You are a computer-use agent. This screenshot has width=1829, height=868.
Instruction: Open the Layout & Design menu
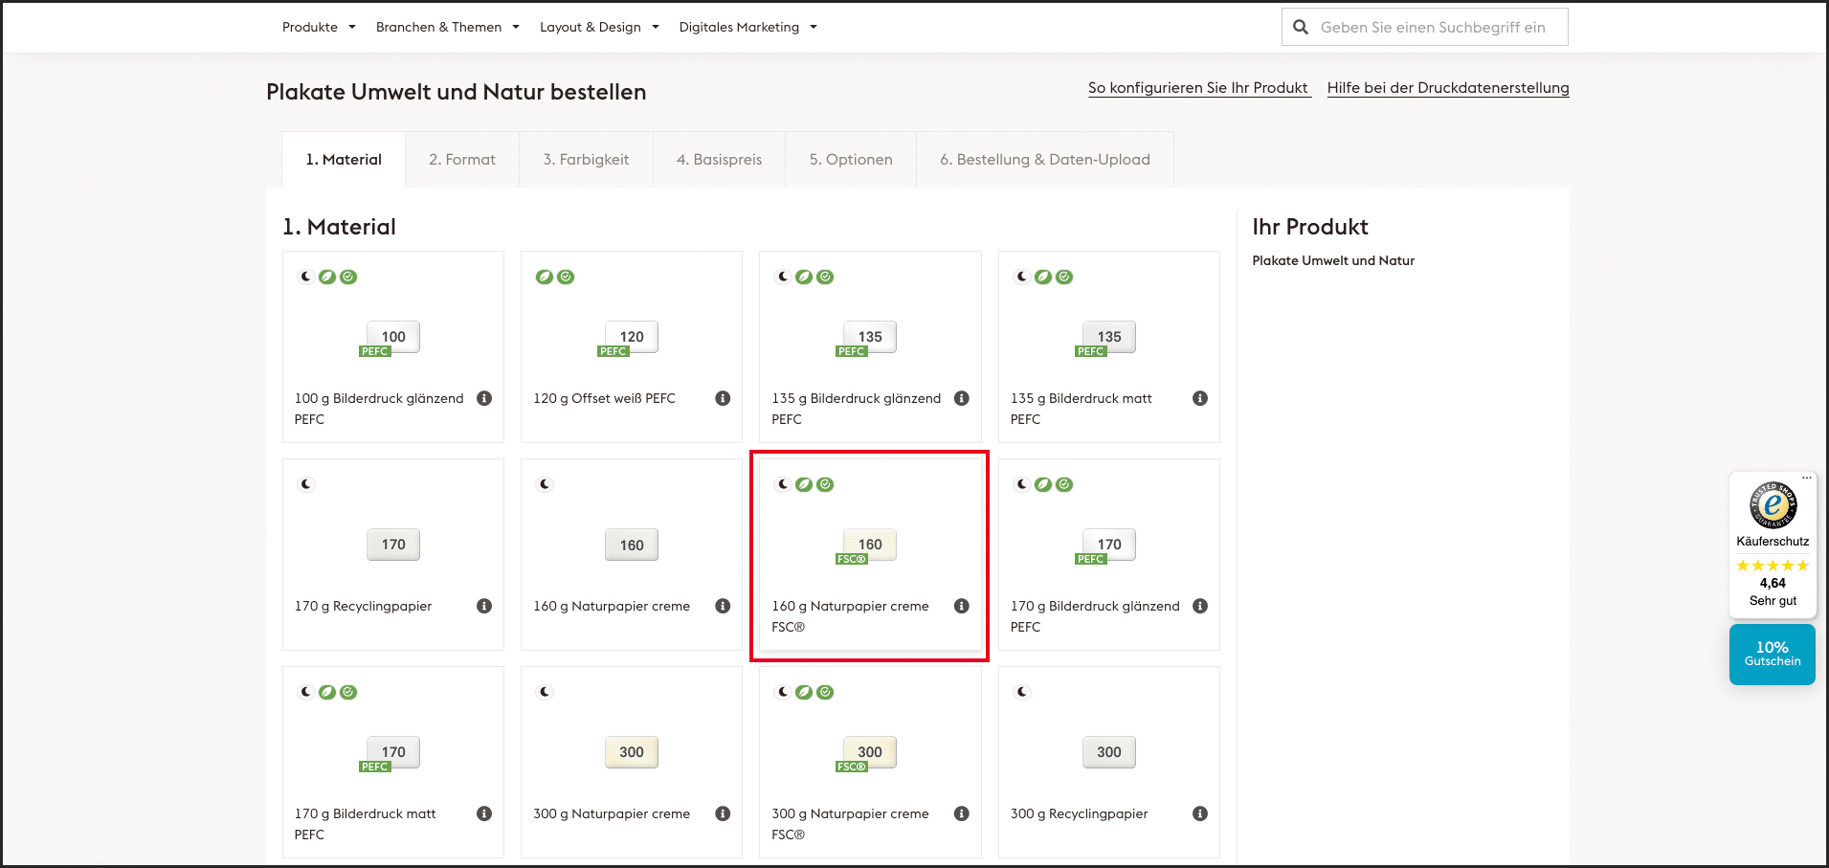tap(599, 27)
